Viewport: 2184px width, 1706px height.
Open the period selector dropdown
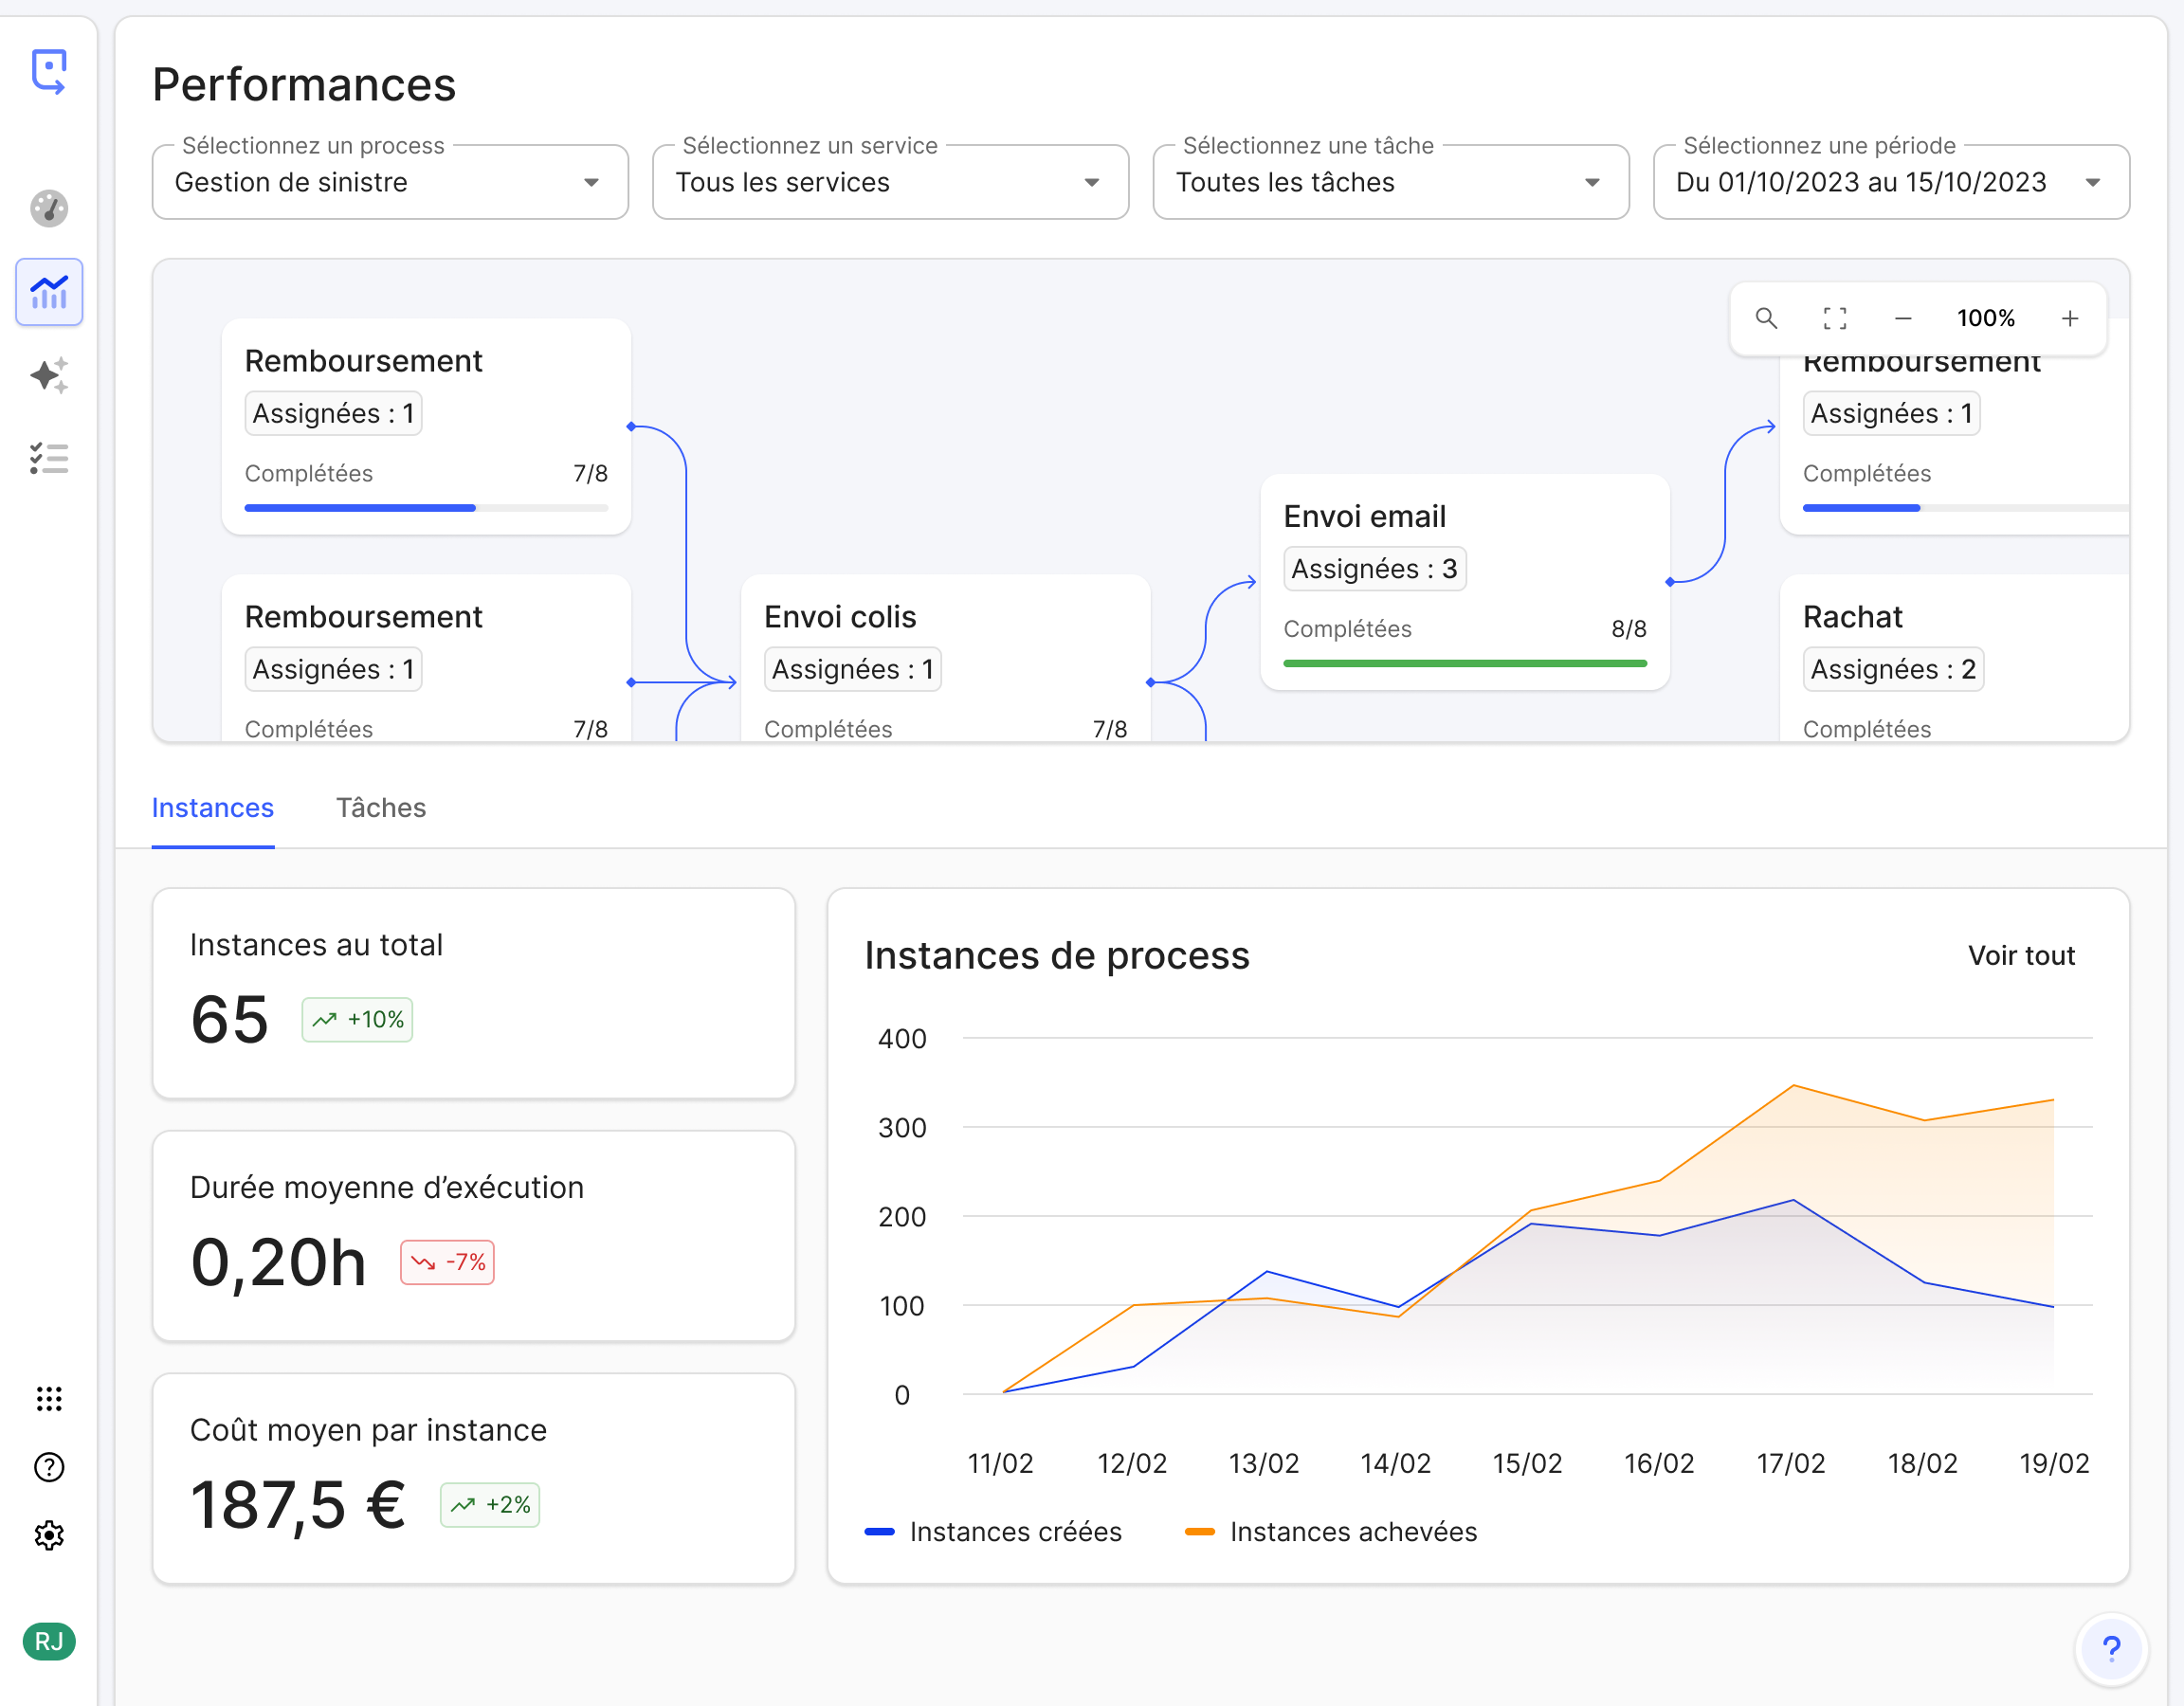pyautogui.click(x=1890, y=182)
